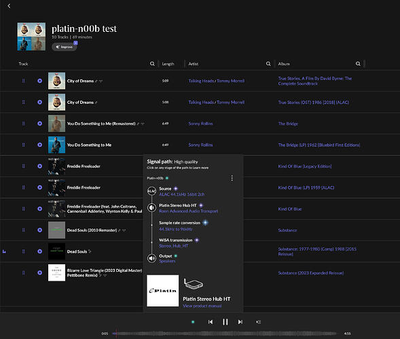This screenshot has width=400, height=339.
Task: Pause playback
Action: (225, 322)
